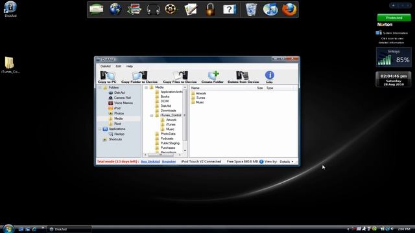Open the notepad with pencil dock icon
The image size is (415, 233).
pos(191,10)
